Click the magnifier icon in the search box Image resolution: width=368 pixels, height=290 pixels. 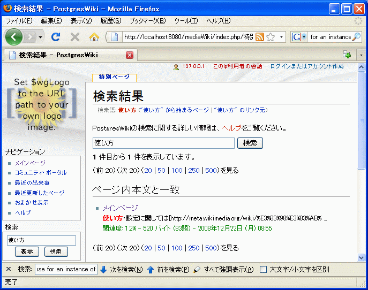pyautogui.click(x=357, y=37)
